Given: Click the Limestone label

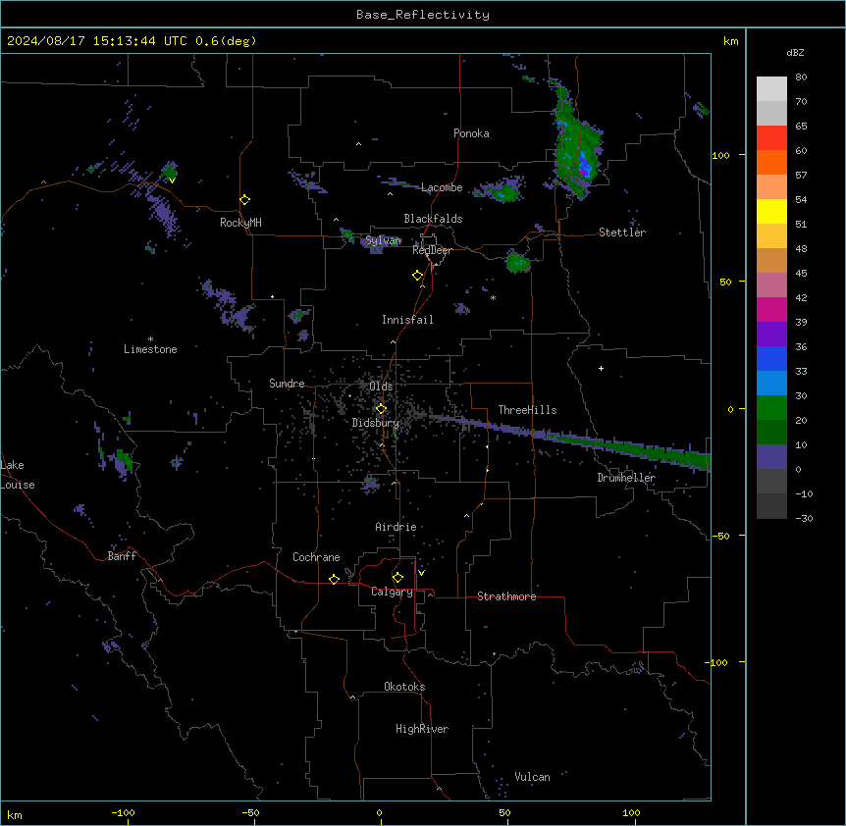Looking at the screenshot, I should pyautogui.click(x=150, y=349).
